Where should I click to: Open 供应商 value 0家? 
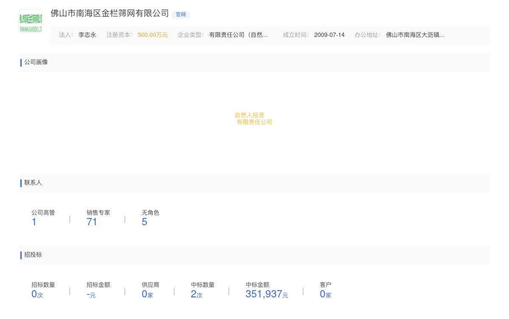147,294
